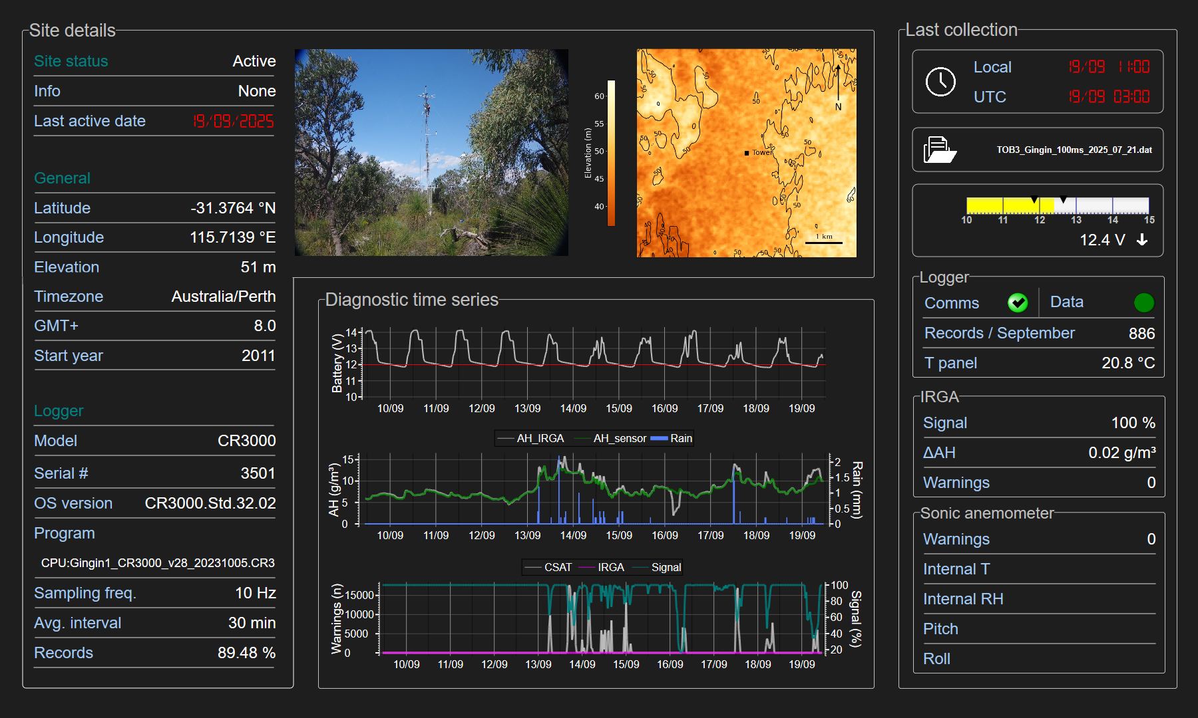Click the GMT+ value 8.0
This screenshot has width=1198, height=718.
[265, 326]
